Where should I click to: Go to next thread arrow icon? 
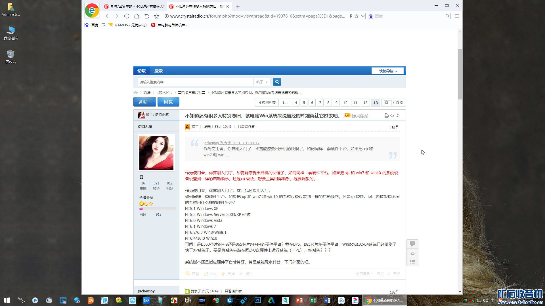point(398,116)
